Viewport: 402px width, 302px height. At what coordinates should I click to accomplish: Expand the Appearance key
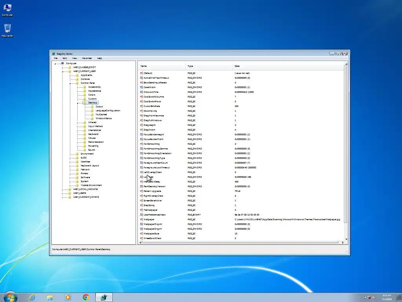click(77, 91)
